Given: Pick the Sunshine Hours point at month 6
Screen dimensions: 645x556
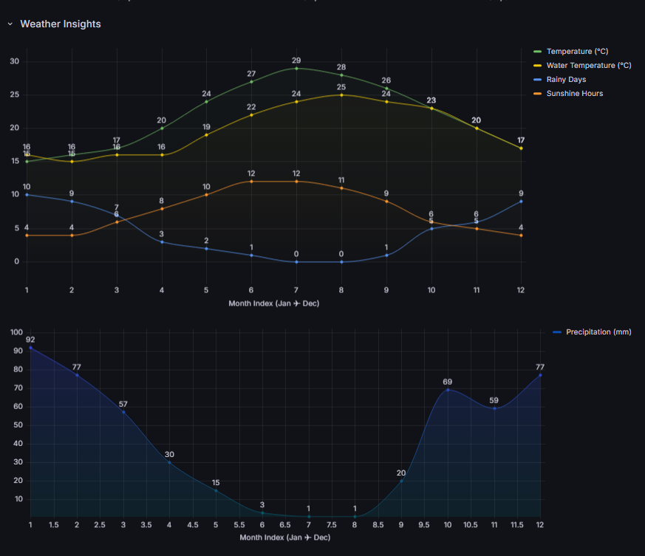Looking at the screenshot, I should 251,181.
